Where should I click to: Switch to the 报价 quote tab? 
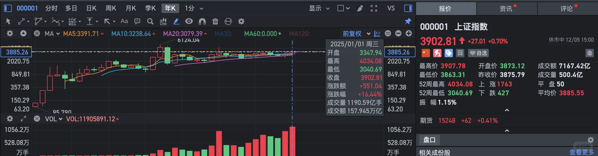click(446, 9)
